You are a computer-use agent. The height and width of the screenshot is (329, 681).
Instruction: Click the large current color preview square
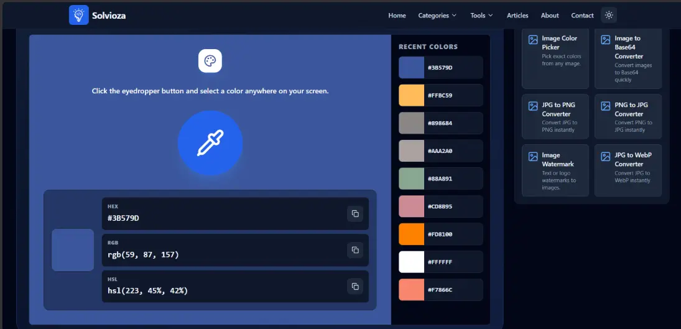tap(73, 250)
